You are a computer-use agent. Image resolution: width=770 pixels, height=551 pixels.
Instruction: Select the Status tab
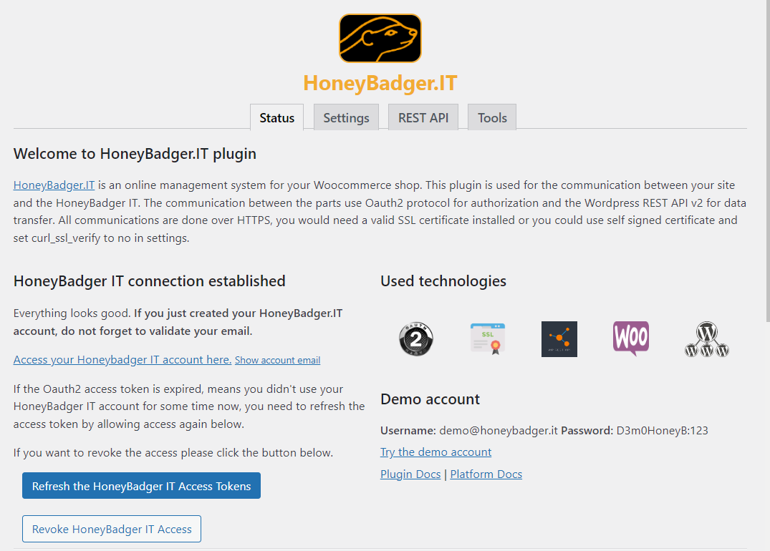coord(276,117)
